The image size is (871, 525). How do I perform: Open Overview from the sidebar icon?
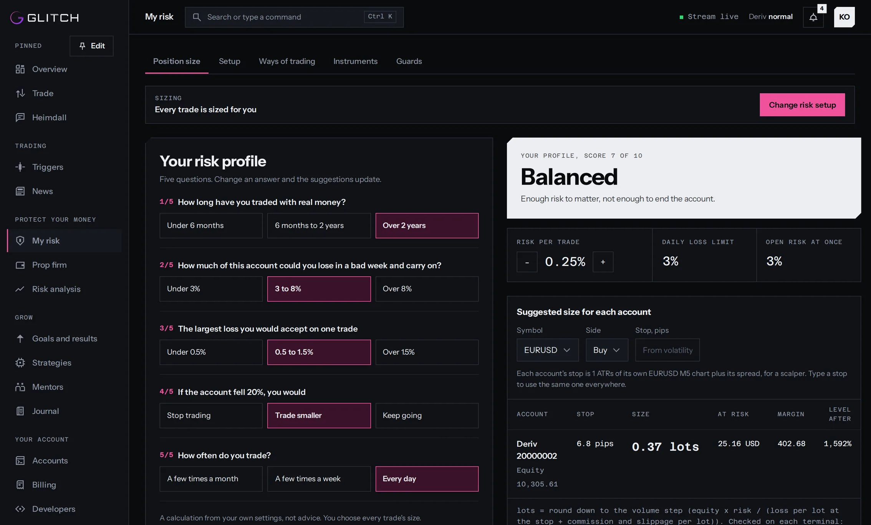click(20, 69)
